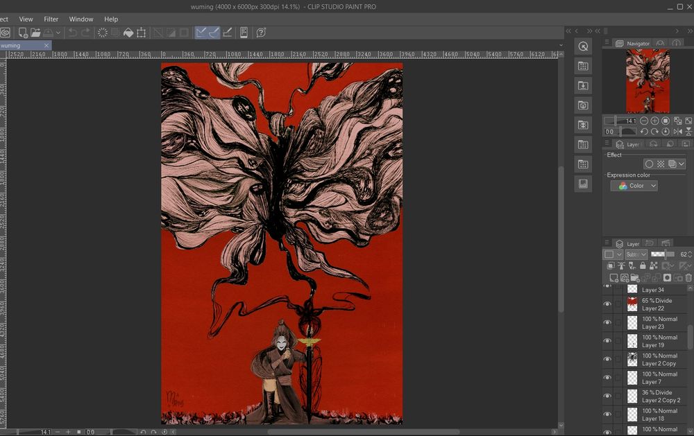Hide the Layer 34 layer
Viewport: 694px width, 436px height.
click(608, 284)
